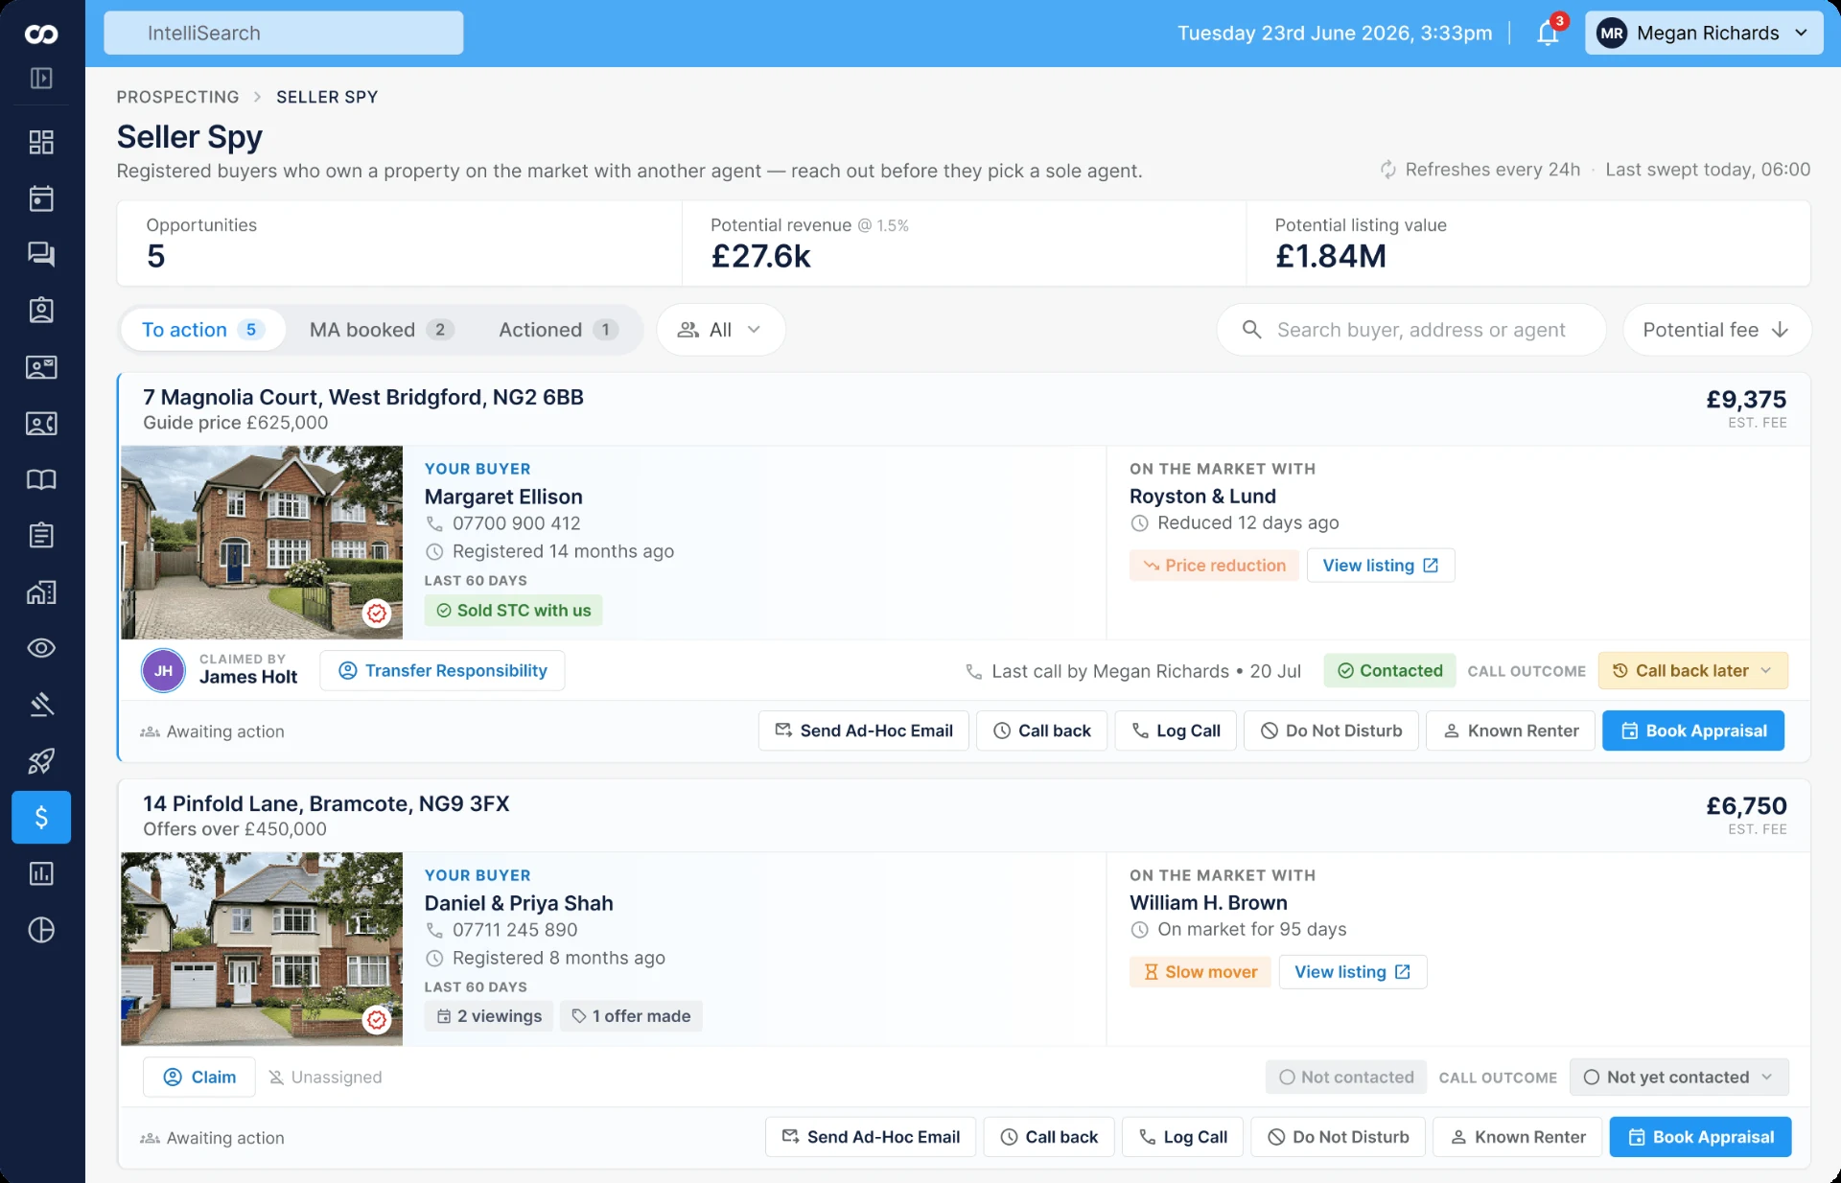The height and width of the screenshot is (1183, 1841).
Task: Open the buildings property icon in sidebar
Action: click(41, 592)
